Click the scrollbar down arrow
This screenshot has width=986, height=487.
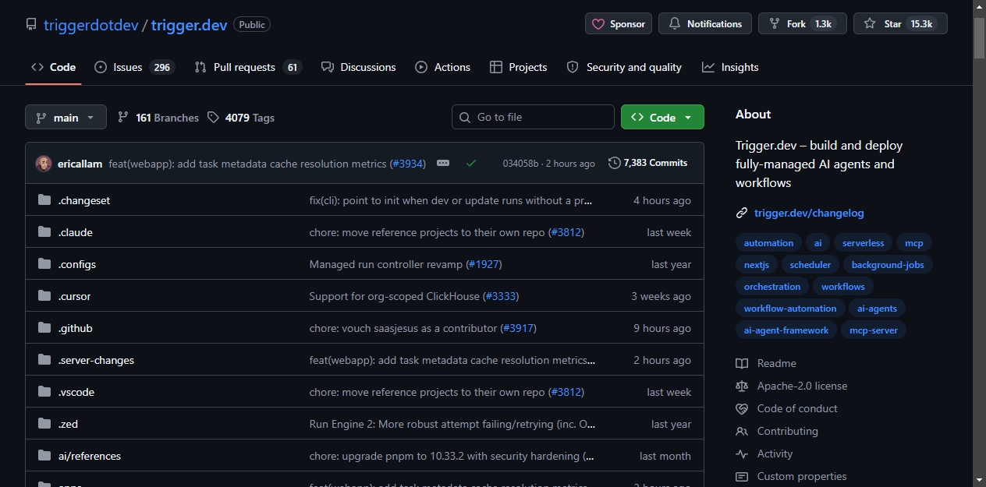coord(979,480)
